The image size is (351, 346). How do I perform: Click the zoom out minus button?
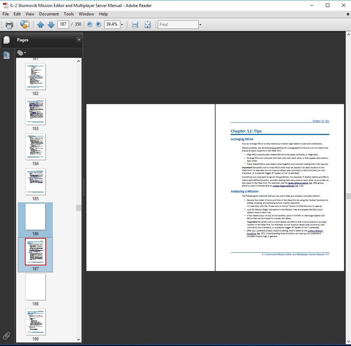90,25
